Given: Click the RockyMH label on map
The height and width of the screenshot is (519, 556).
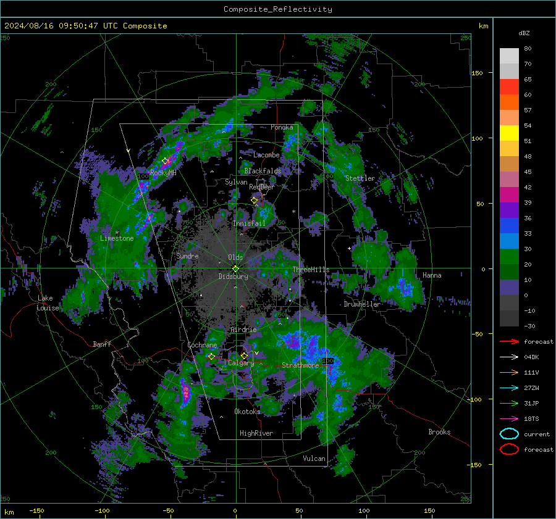Looking at the screenshot, I should [x=163, y=173].
